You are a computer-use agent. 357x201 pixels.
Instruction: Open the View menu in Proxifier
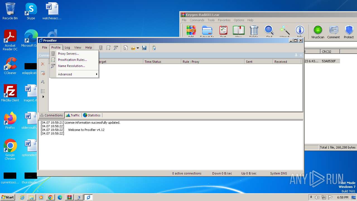(78, 47)
